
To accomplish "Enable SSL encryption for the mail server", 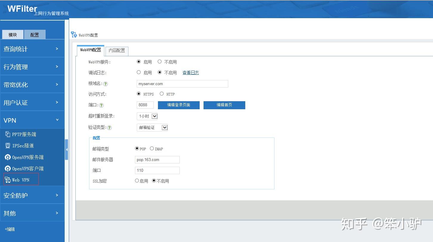I will (x=137, y=181).
